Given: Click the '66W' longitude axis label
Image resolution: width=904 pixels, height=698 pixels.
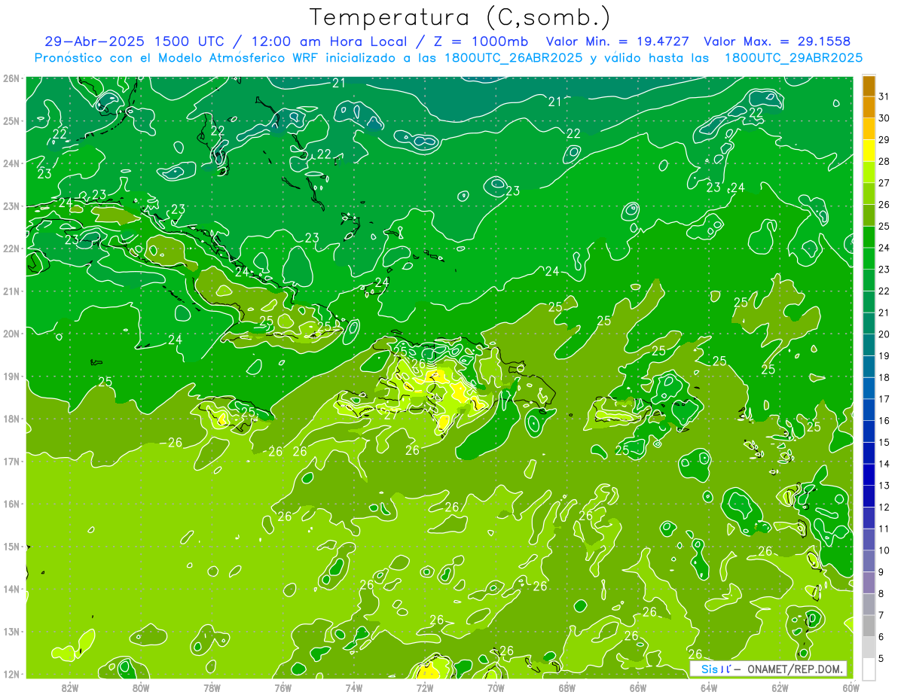Looking at the screenshot, I should click(637, 687).
